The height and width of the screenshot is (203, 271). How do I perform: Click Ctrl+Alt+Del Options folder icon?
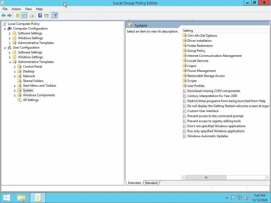[184, 36]
